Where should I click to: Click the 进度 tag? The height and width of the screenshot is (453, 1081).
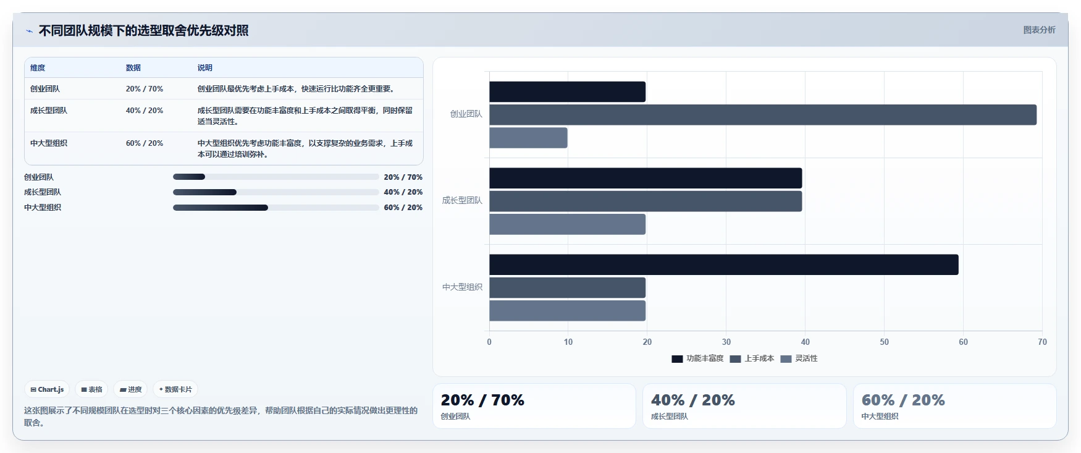131,389
